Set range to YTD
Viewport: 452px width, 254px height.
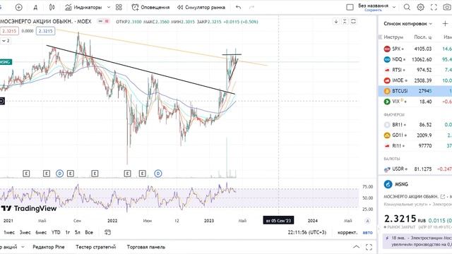pos(56,232)
